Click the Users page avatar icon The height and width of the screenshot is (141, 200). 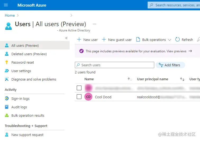point(8,26)
